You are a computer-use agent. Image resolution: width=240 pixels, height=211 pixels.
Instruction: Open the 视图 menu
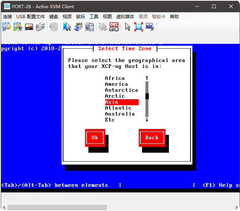tap(107, 16)
